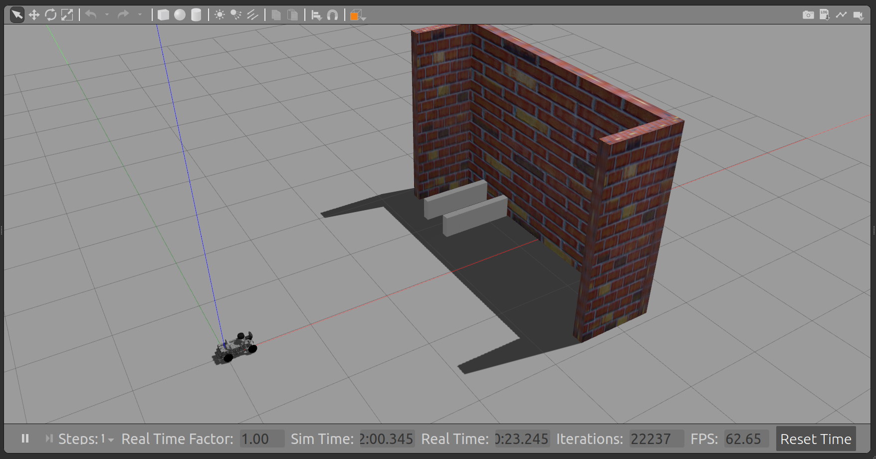Toggle the Snap magnet tool

tap(333, 15)
